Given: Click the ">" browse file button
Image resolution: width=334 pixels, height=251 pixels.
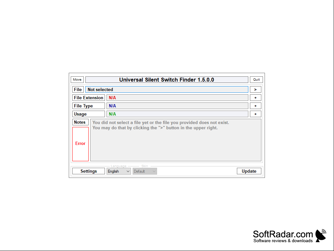Looking at the screenshot, I should point(255,89).
